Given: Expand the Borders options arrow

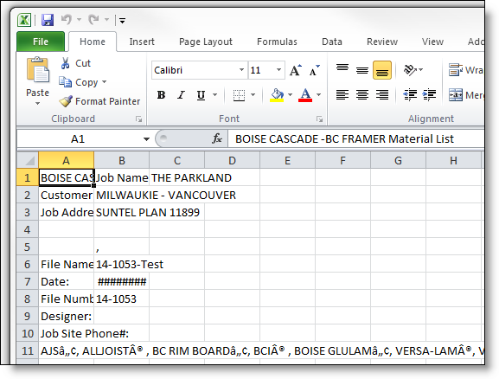Looking at the screenshot, I should pos(253,95).
